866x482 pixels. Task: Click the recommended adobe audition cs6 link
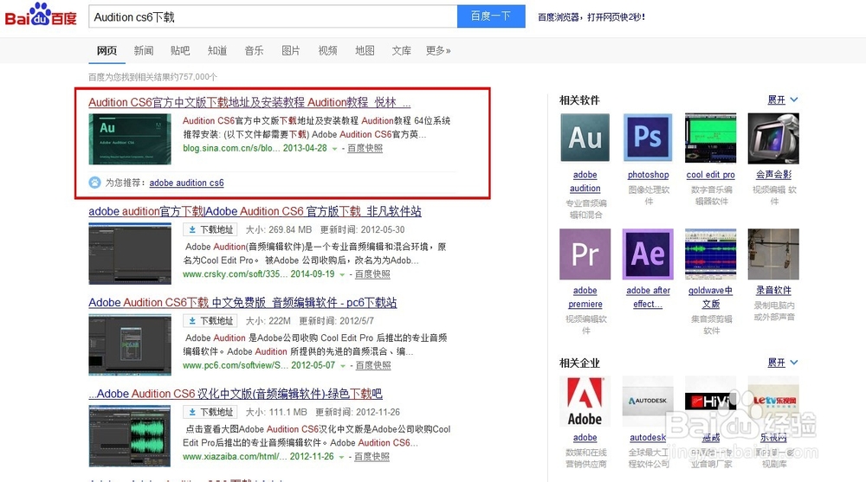(x=187, y=183)
